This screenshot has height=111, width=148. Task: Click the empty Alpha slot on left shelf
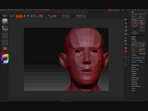coord(5,35)
